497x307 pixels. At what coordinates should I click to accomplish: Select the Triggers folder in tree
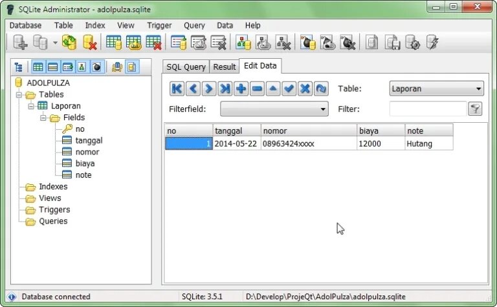tap(54, 210)
